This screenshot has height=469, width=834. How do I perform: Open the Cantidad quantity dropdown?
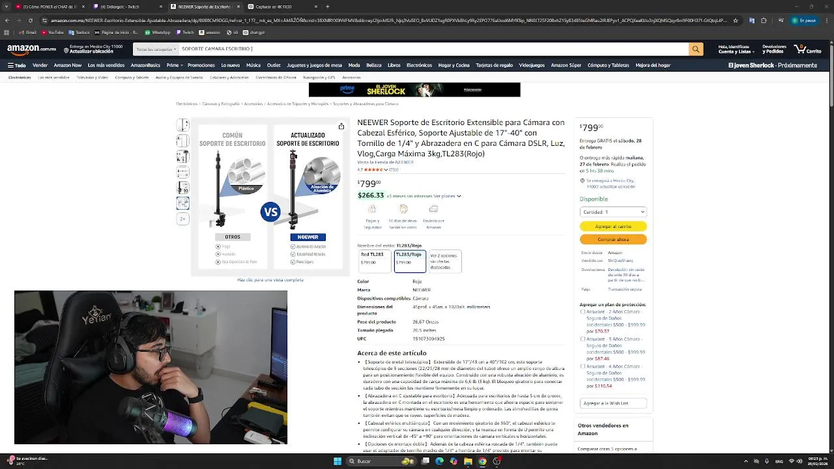click(613, 212)
